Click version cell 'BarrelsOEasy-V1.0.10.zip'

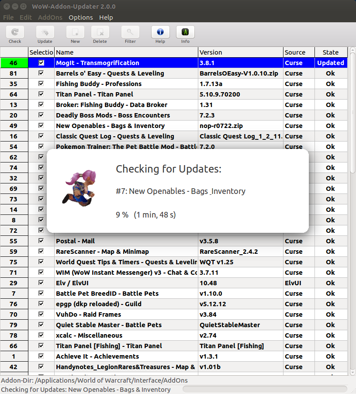point(241,73)
